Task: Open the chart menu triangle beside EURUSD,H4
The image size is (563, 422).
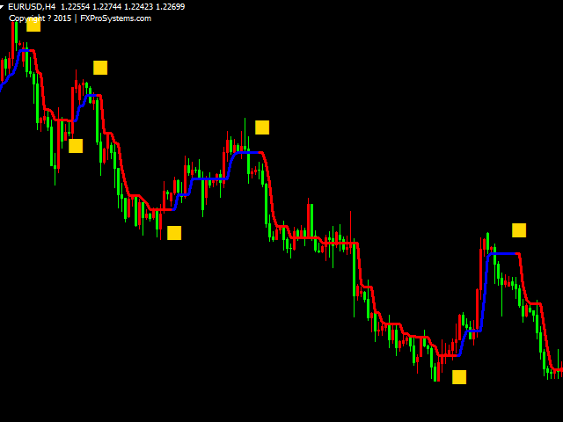Action: [2, 6]
